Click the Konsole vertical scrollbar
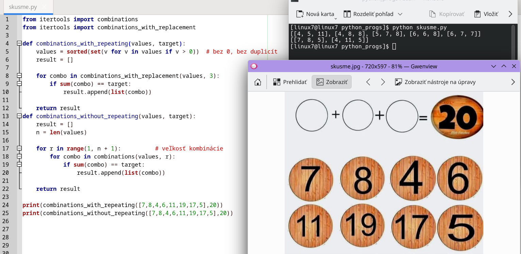This screenshot has height=254, width=521. [x=513, y=41]
